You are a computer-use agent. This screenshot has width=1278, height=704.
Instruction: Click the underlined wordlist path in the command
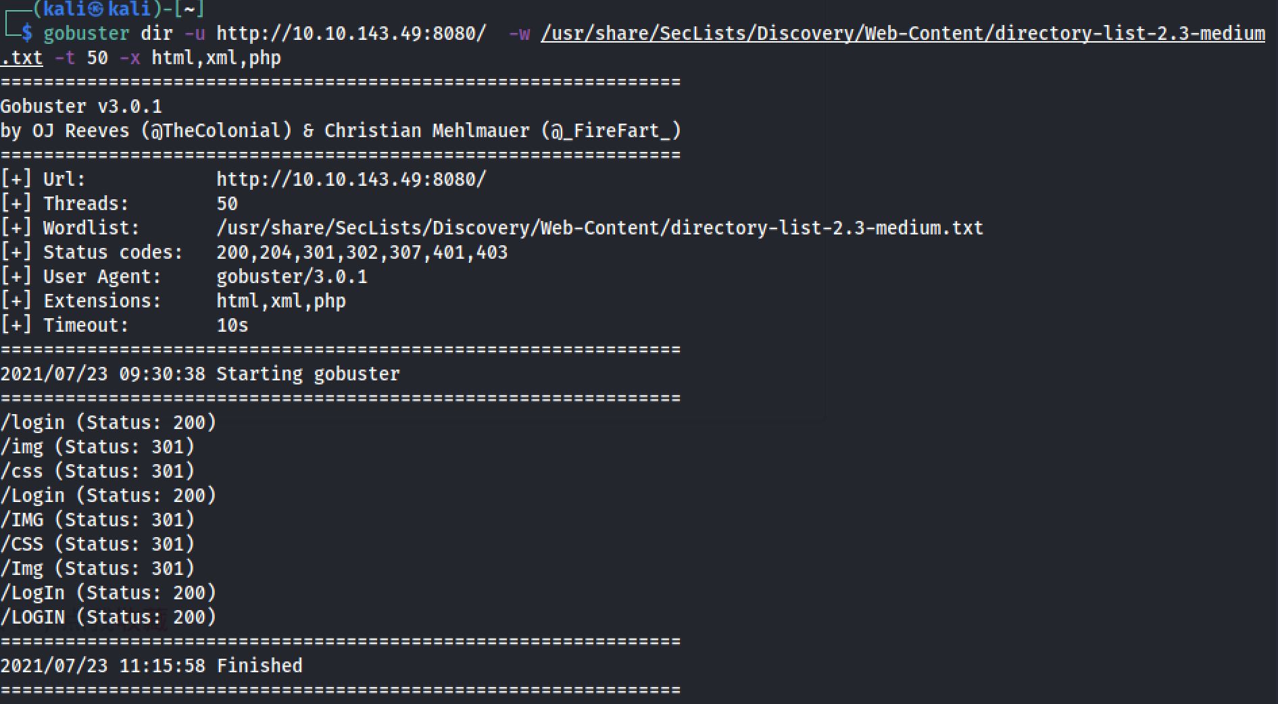(x=902, y=33)
